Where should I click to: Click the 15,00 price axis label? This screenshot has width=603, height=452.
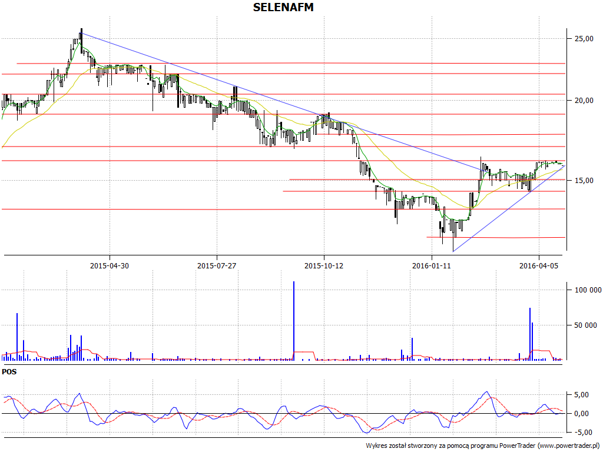coord(584,180)
